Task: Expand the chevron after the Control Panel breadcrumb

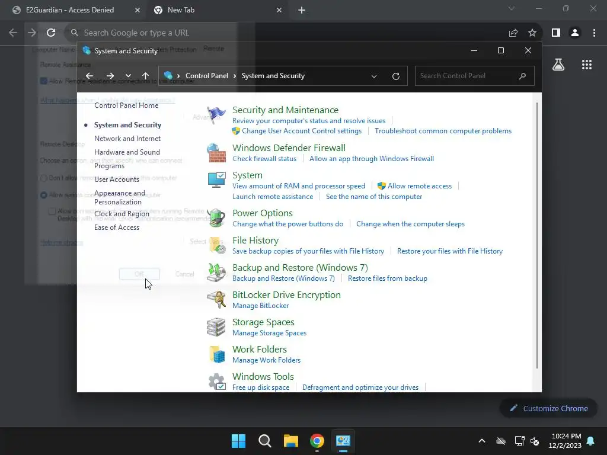Action: click(x=235, y=76)
